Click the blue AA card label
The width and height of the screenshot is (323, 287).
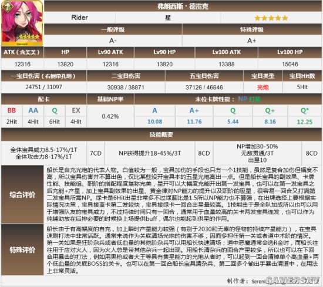coord(33,110)
